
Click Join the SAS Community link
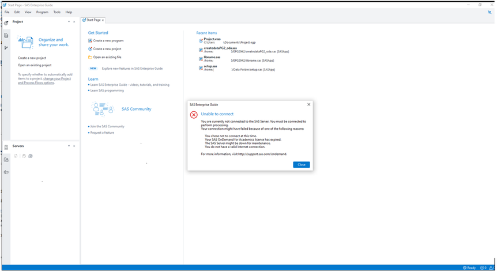[x=107, y=126]
